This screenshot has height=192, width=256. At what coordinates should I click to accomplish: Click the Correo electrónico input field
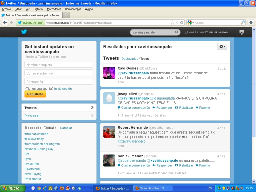59,73
